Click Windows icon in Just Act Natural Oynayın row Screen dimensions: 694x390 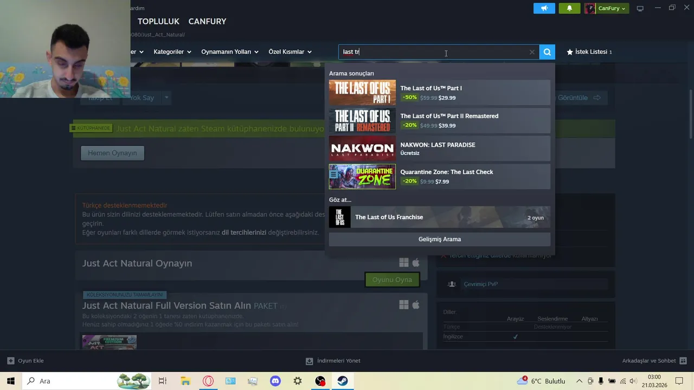pos(404,263)
